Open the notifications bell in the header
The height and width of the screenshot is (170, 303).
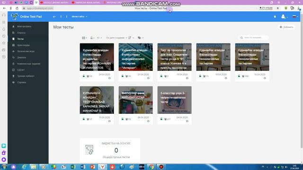tap(275, 17)
